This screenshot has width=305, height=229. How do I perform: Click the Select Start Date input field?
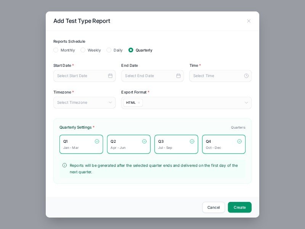pyautogui.click(x=81, y=76)
